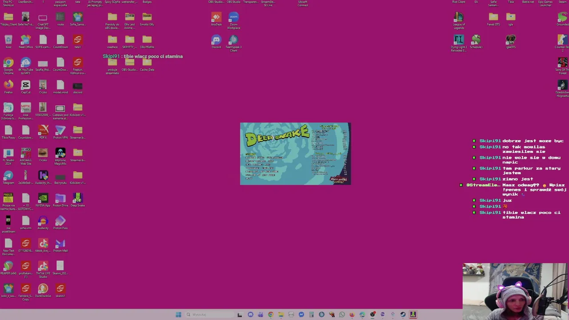Open WhatsApp from the taskbar
569x320 pixels.
point(342,315)
